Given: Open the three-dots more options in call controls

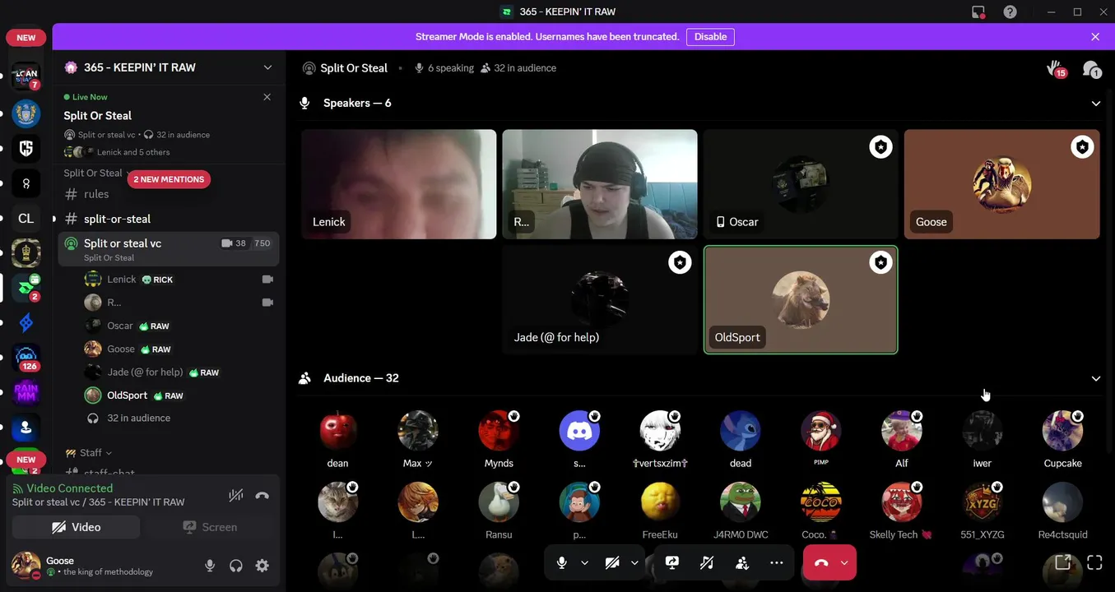Looking at the screenshot, I should tap(777, 562).
